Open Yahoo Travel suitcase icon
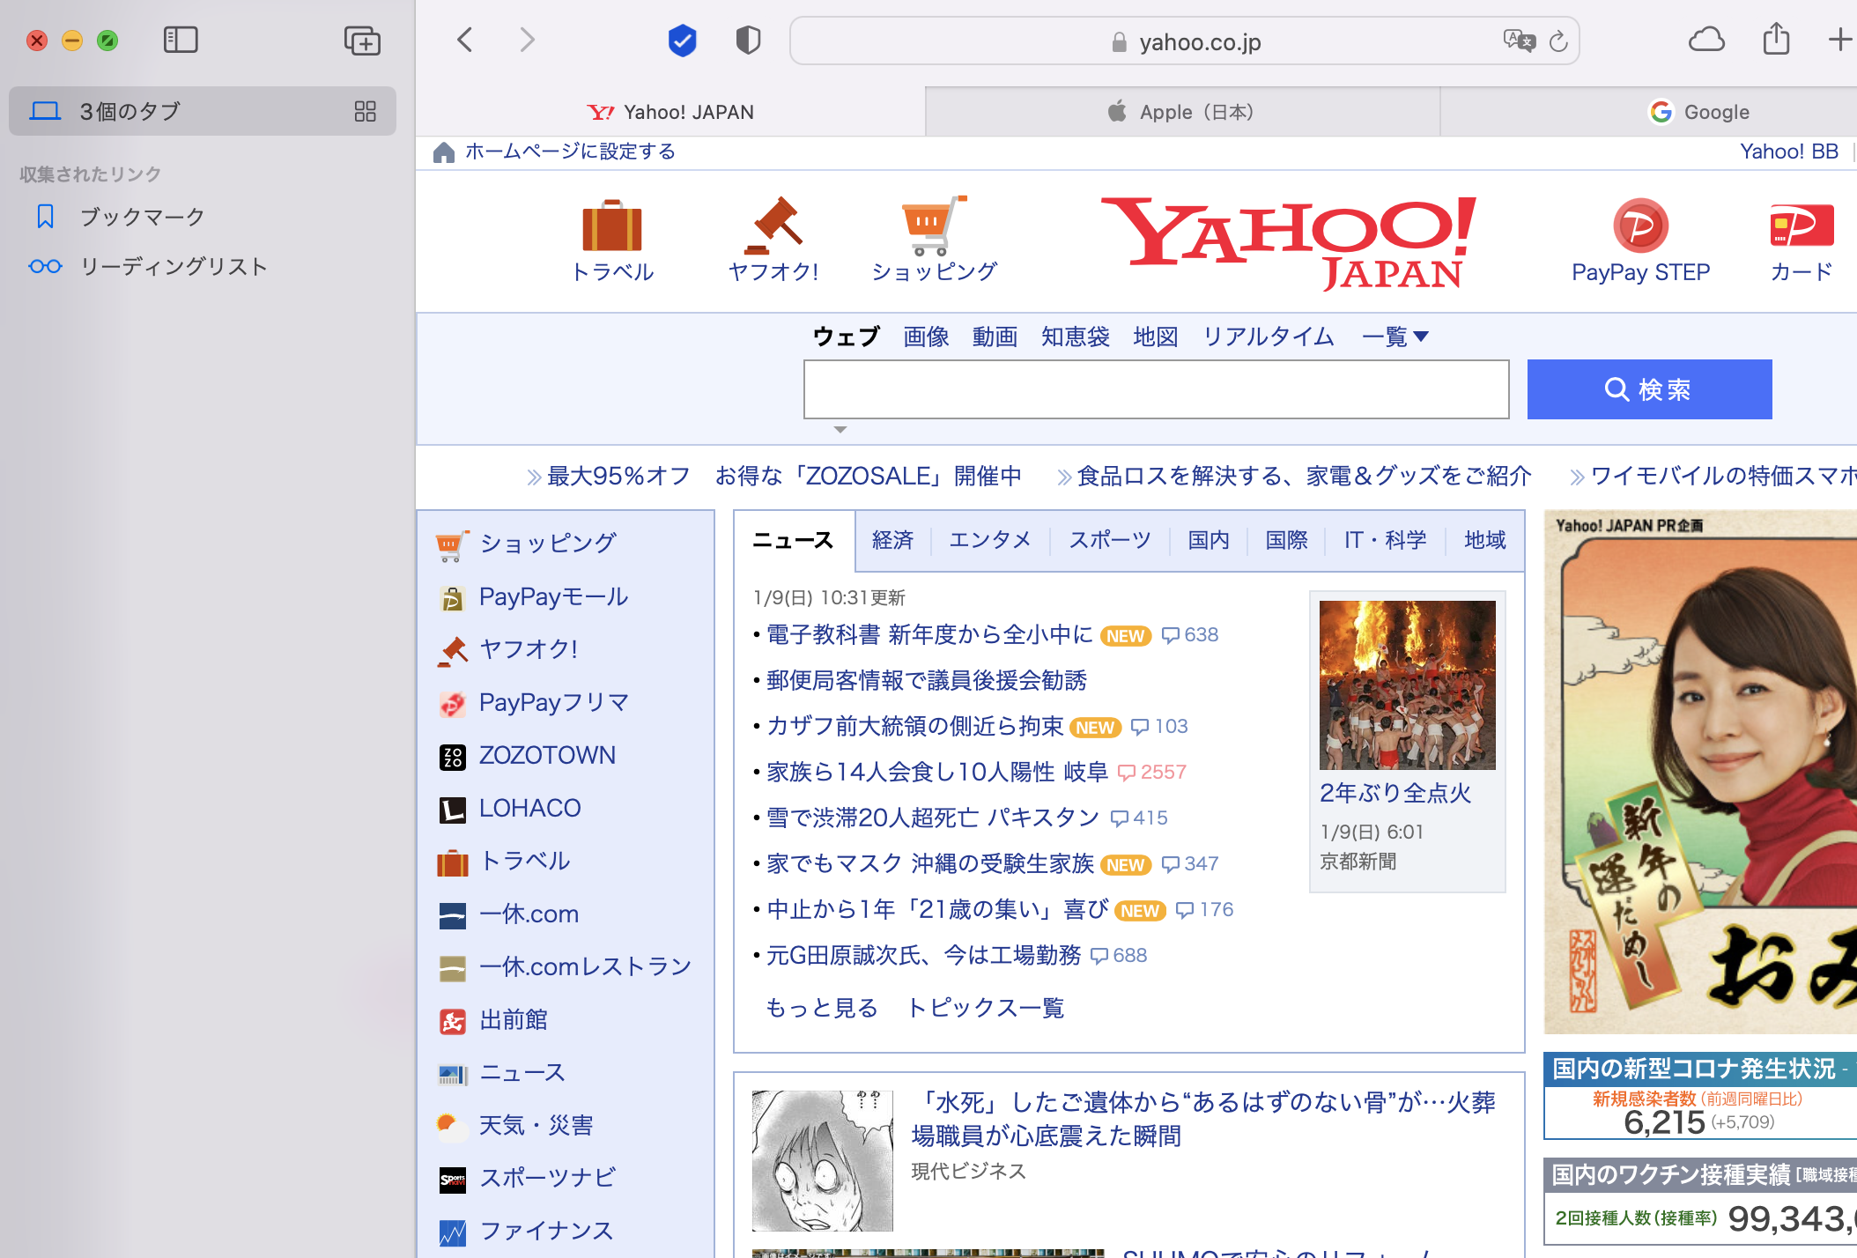This screenshot has width=1857, height=1258. pos(612,227)
